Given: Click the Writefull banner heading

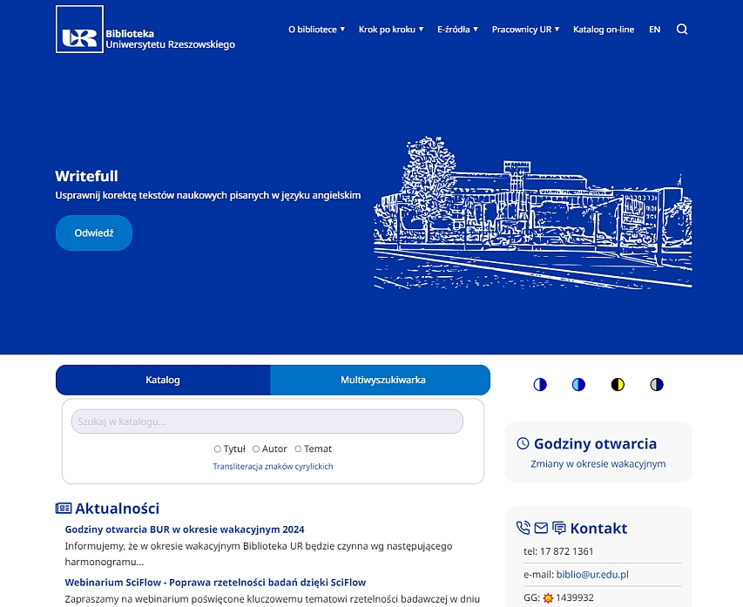Looking at the screenshot, I should pyautogui.click(x=87, y=176).
